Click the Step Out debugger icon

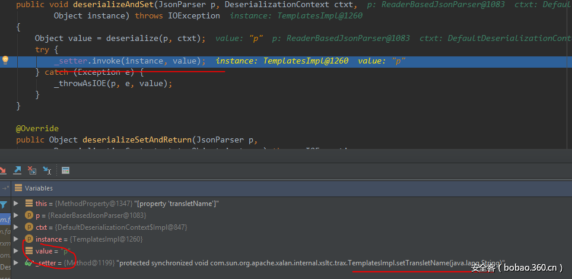point(18,170)
